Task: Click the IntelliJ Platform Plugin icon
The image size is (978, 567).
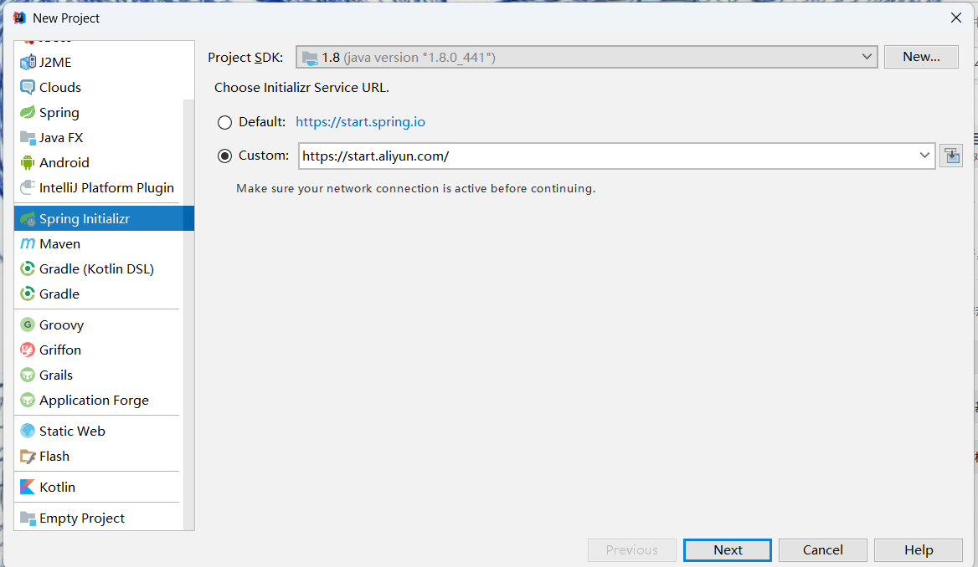Action: (x=28, y=187)
